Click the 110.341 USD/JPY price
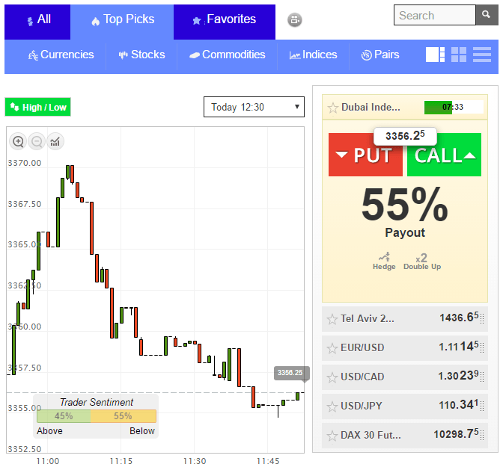503x470 pixels. click(458, 405)
